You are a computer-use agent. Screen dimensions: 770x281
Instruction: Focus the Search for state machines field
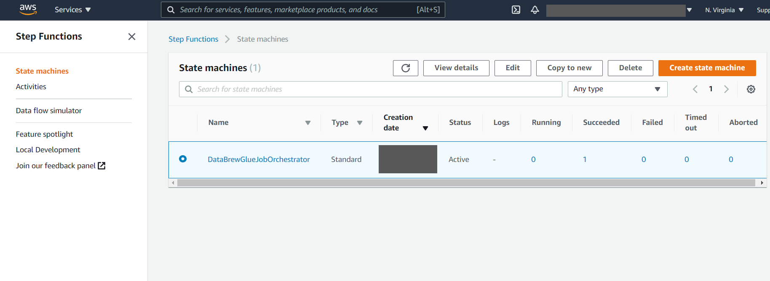[x=371, y=89]
